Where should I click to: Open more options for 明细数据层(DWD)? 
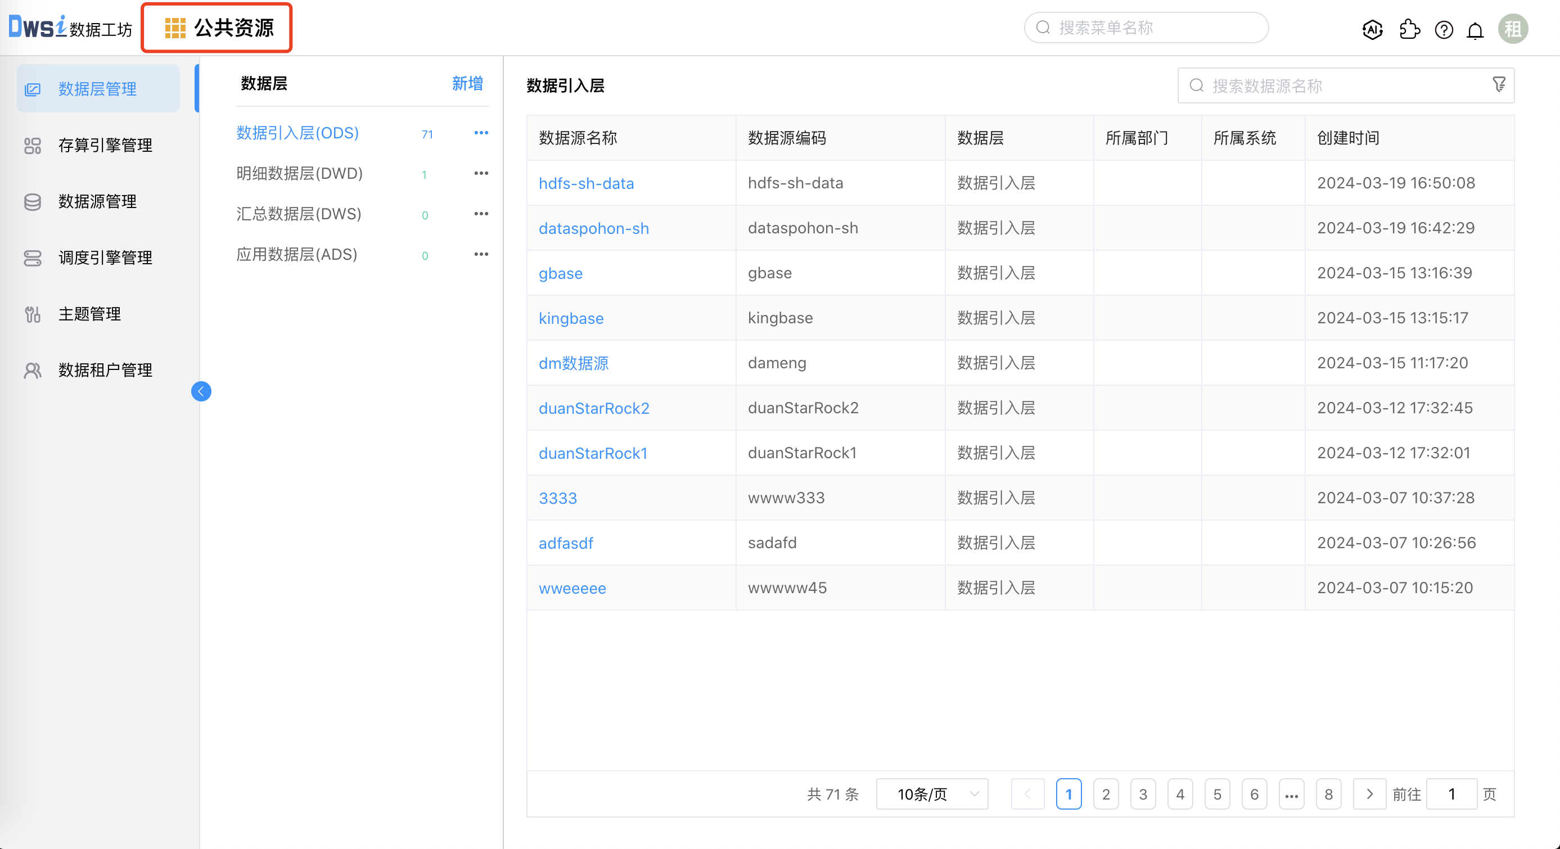[x=481, y=173]
